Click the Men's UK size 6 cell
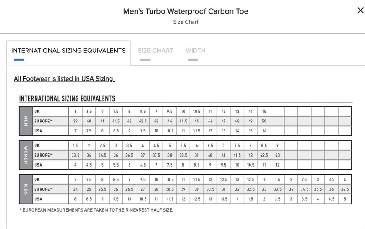365x229 pixels. point(75,112)
